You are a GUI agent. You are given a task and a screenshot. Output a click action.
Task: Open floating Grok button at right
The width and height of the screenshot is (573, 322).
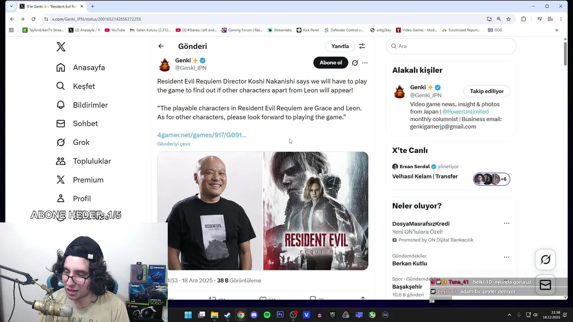pos(545,259)
